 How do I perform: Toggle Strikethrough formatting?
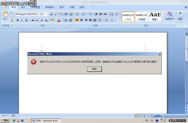(x=33, y=20)
